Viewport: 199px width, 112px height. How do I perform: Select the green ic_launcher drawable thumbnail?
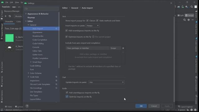click(x=9, y=38)
